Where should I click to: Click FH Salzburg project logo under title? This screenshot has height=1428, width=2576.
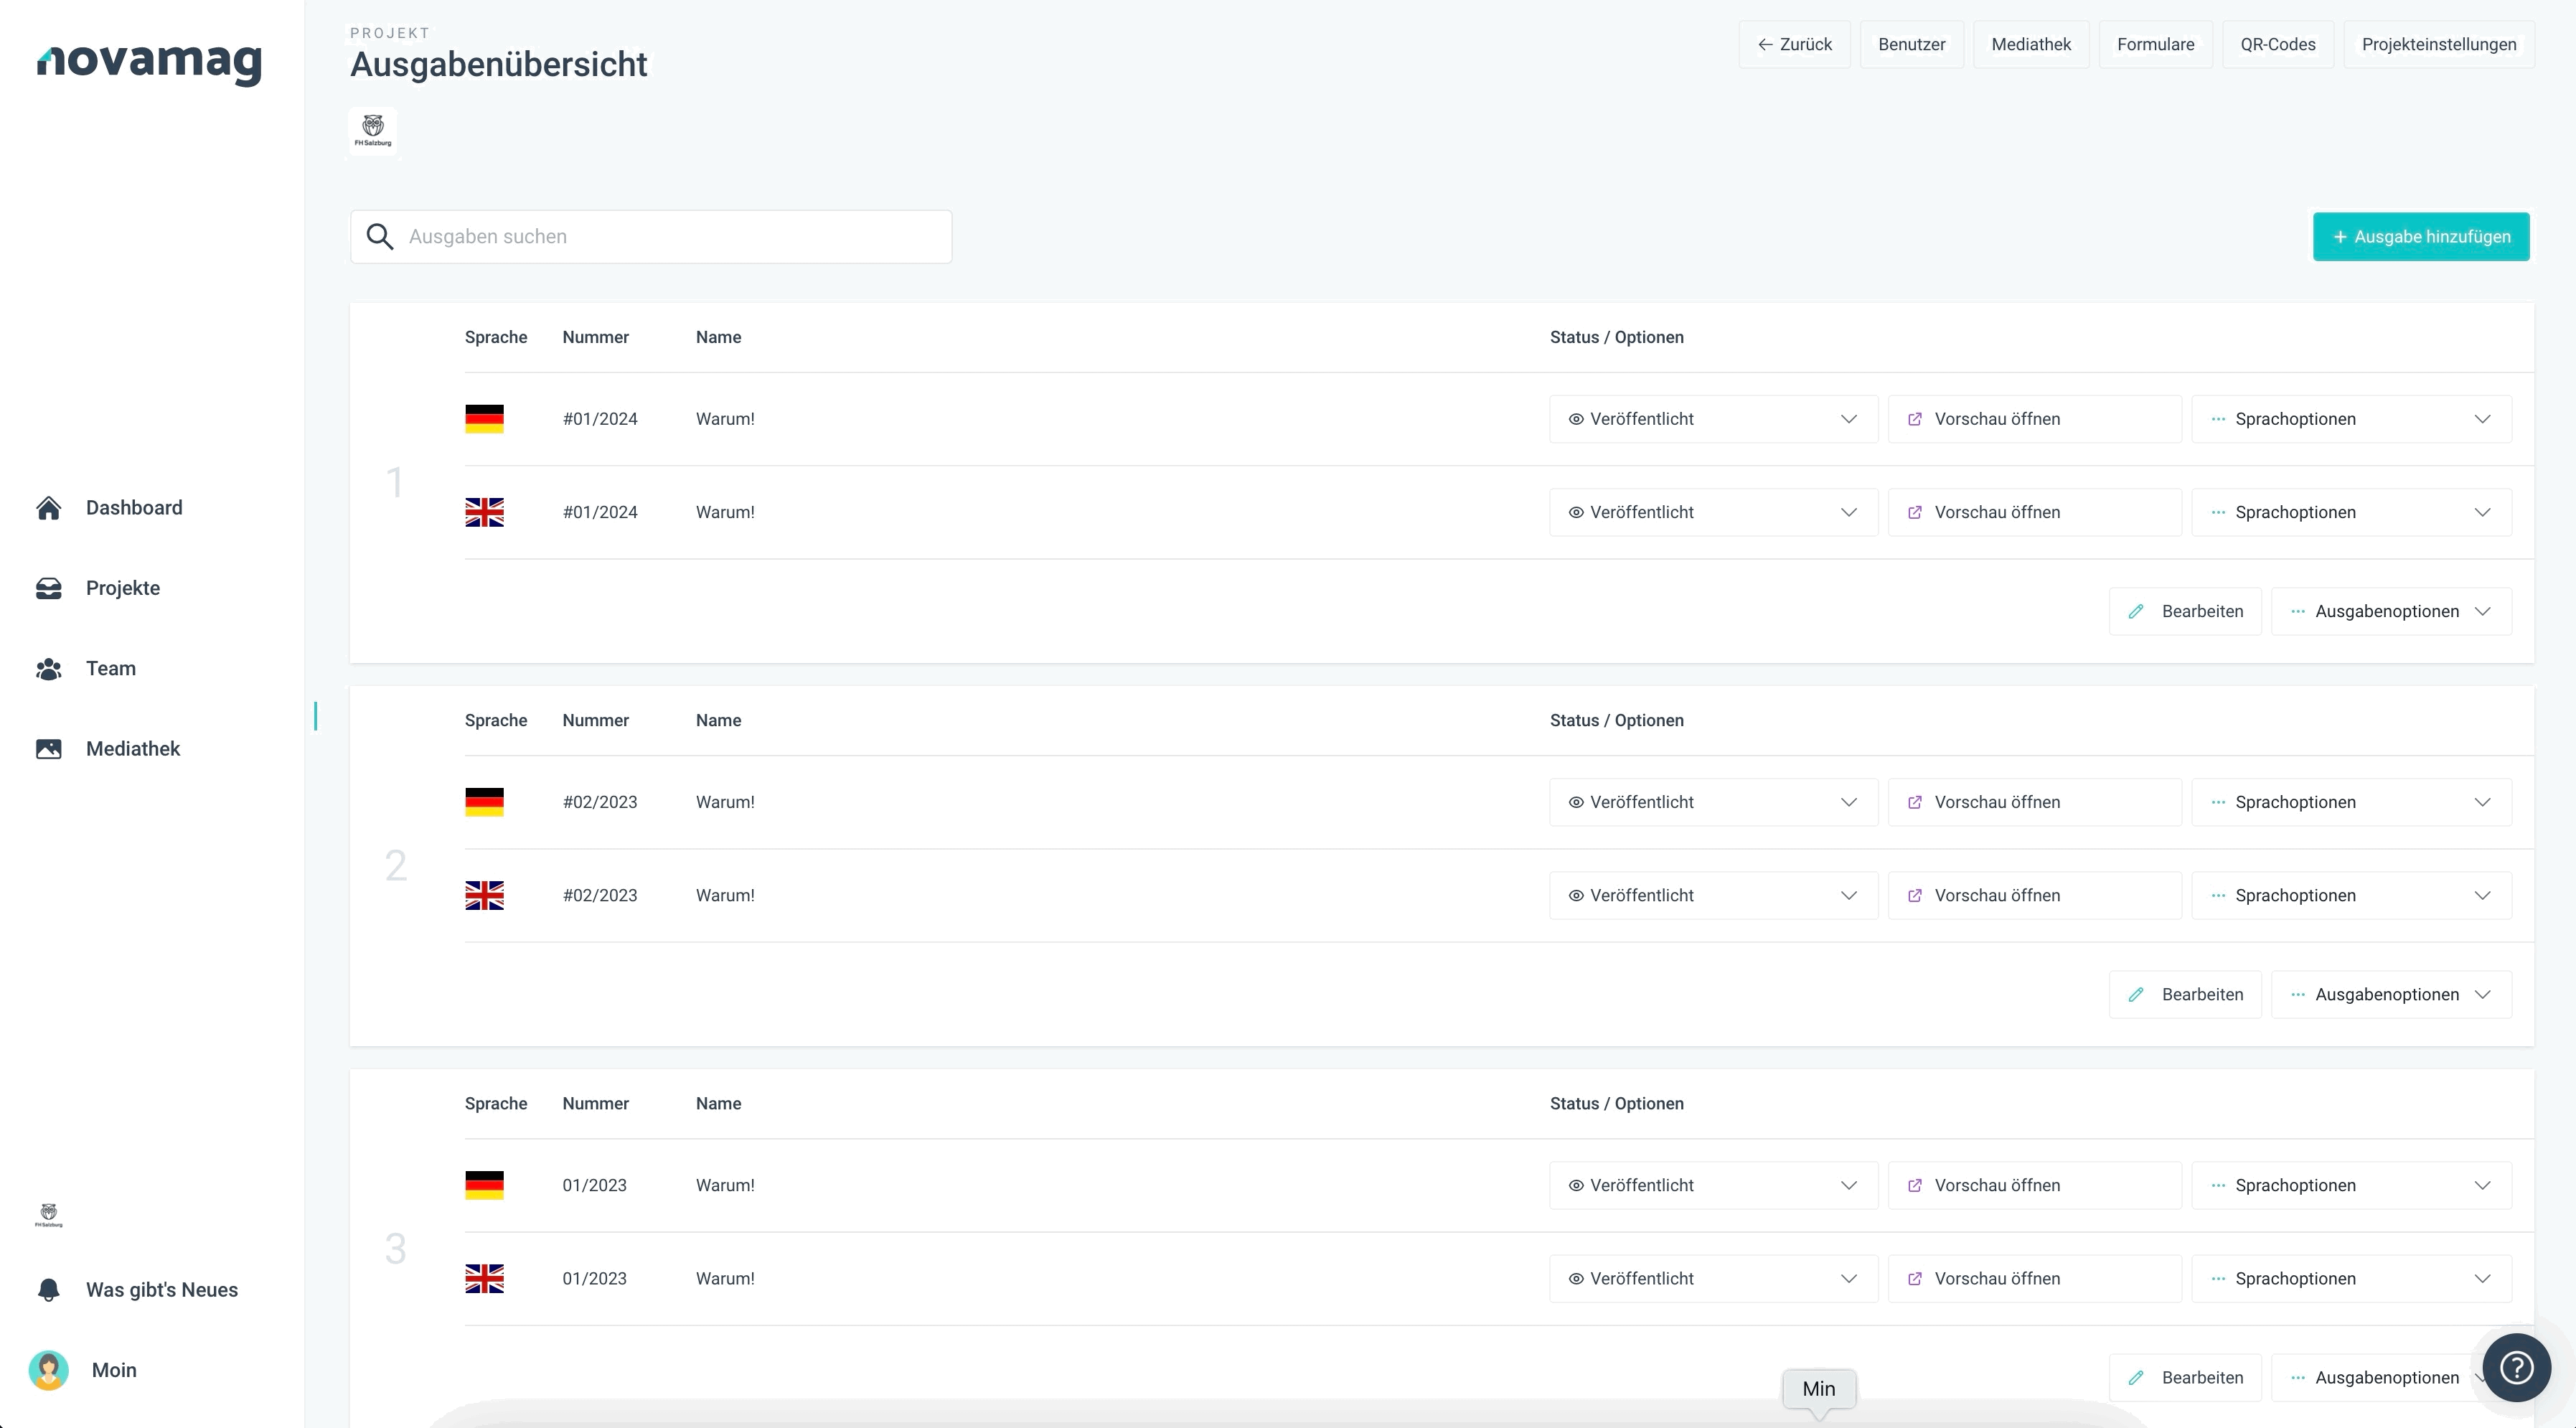[x=373, y=131]
